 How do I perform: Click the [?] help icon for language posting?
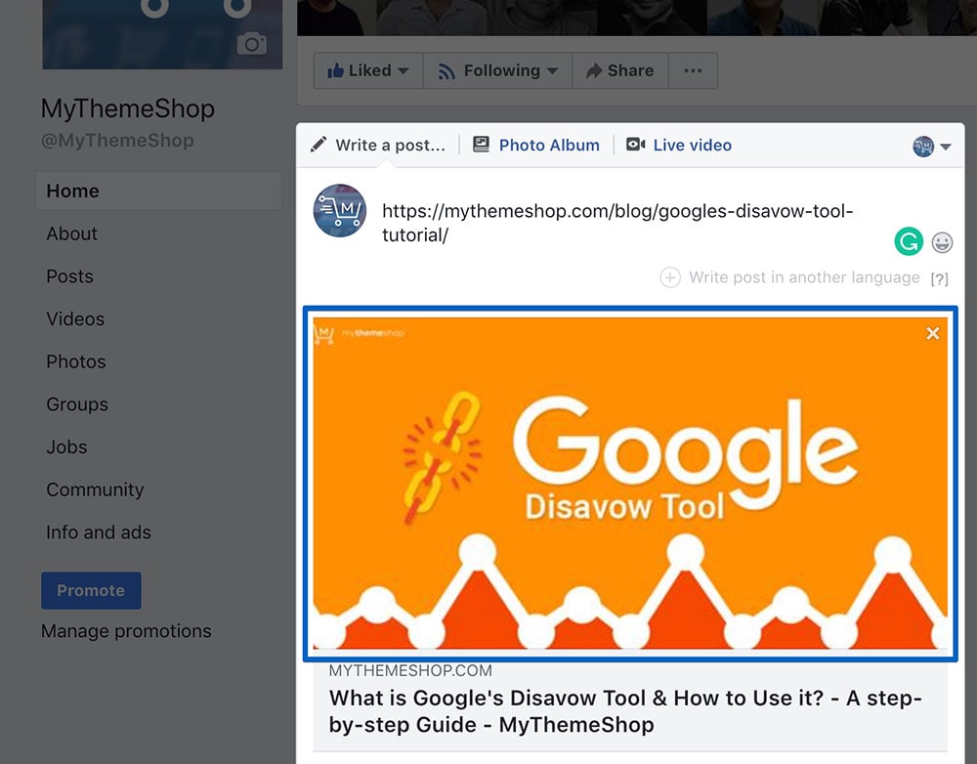point(939,278)
